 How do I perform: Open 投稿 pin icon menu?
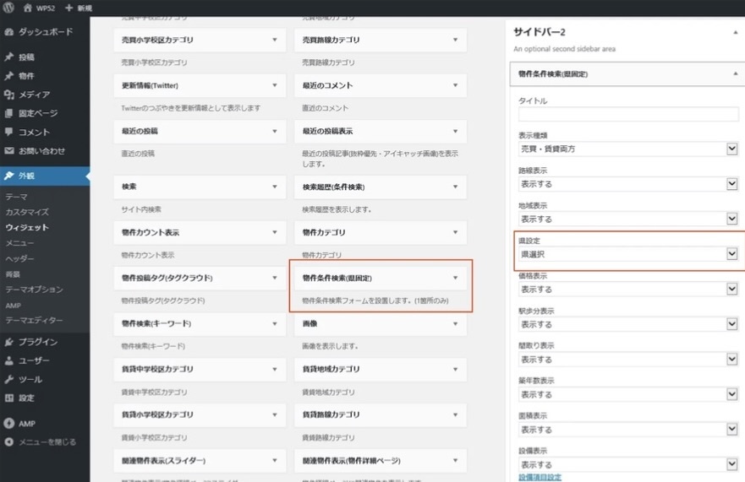[9, 57]
